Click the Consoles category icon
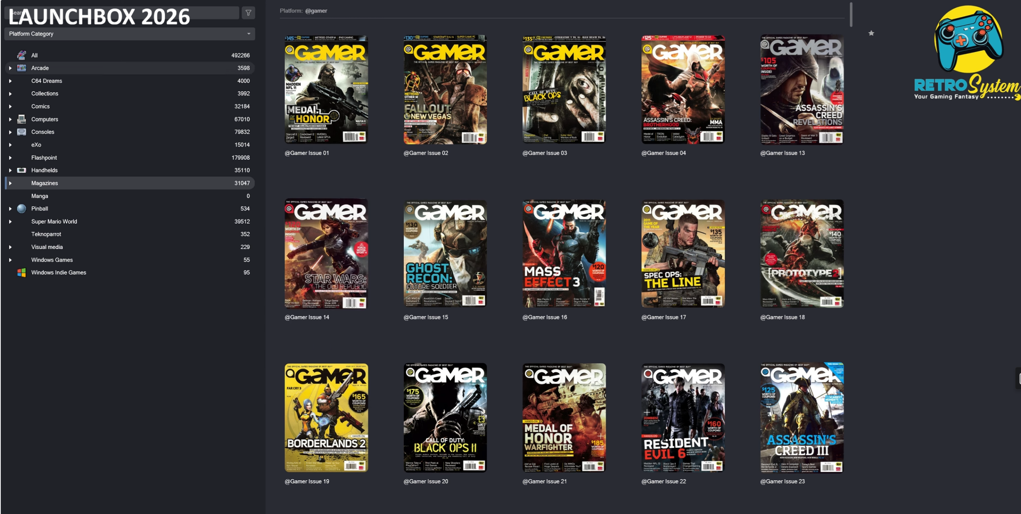 (x=22, y=131)
